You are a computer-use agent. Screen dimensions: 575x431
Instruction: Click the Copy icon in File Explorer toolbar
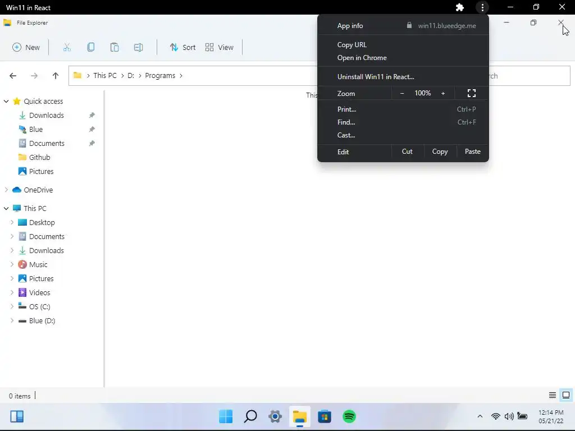[90, 47]
